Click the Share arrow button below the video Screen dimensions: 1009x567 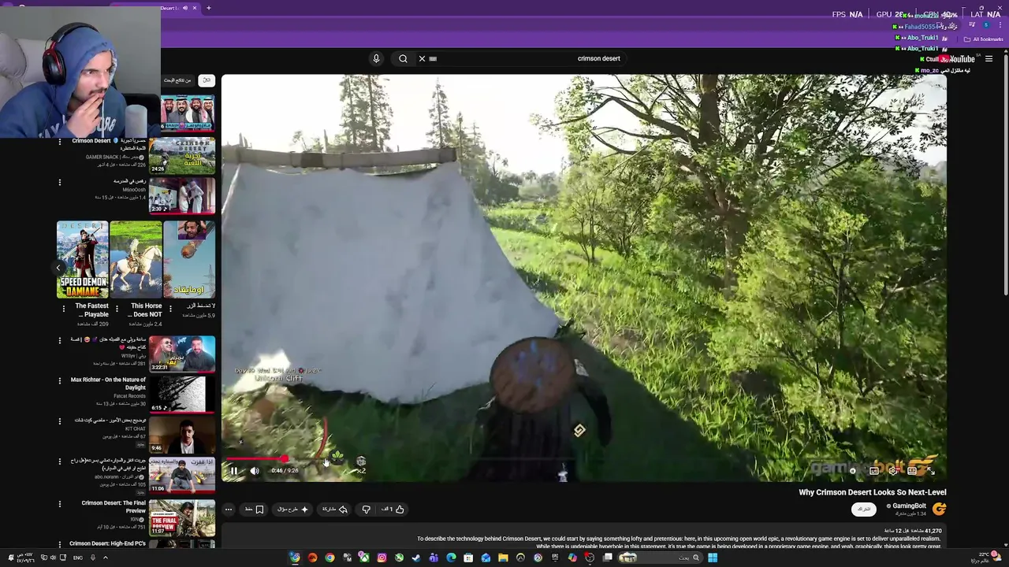[x=335, y=510]
